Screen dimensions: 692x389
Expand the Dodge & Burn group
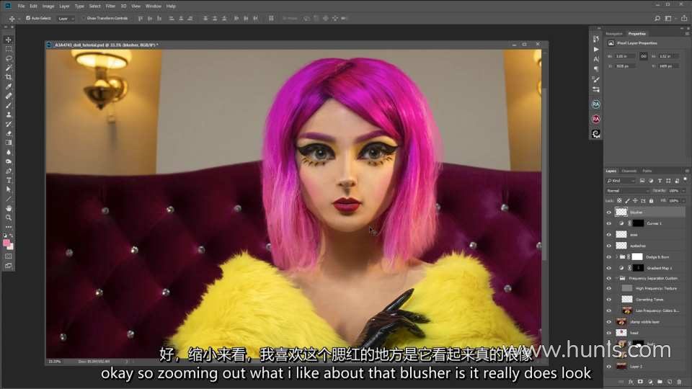616,256
